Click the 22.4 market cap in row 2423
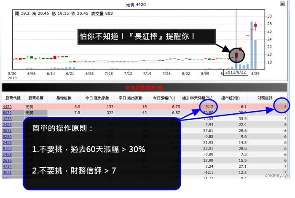 tap(243, 125)
